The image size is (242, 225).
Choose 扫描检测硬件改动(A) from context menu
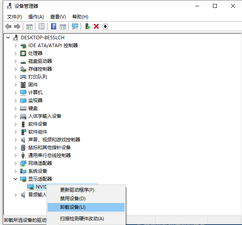82,219
